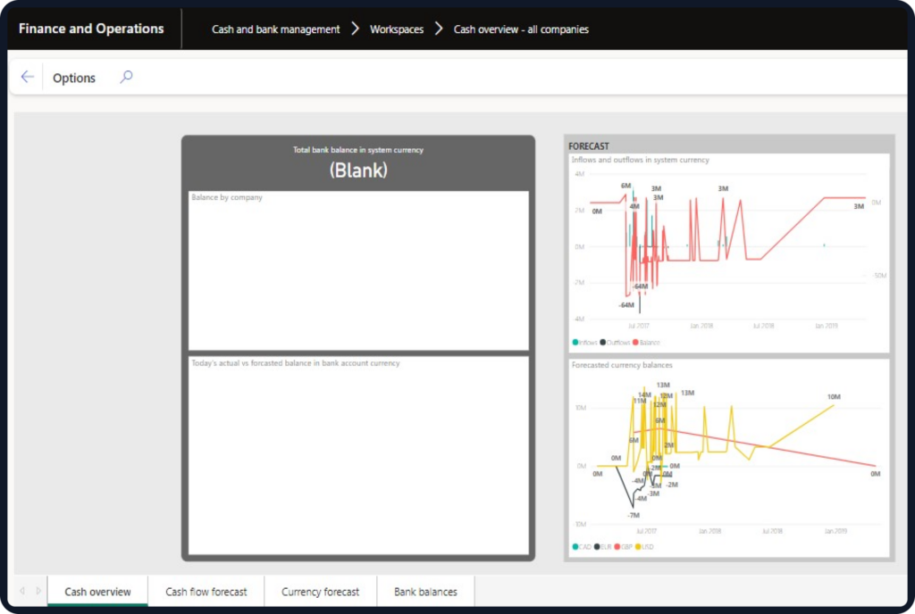
Task: Go to Cash and bank management breadcrumb
Action: coord(275,29)
